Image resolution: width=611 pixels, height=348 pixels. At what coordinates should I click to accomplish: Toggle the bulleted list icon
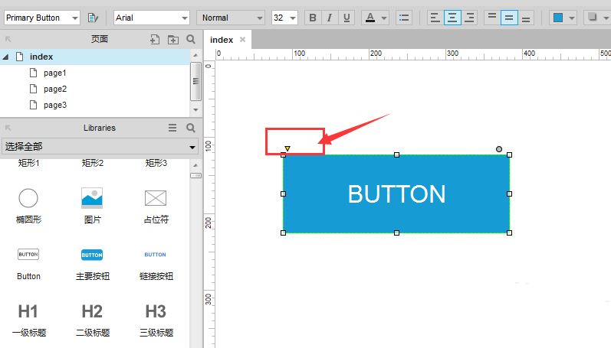[x=404, y=18]
